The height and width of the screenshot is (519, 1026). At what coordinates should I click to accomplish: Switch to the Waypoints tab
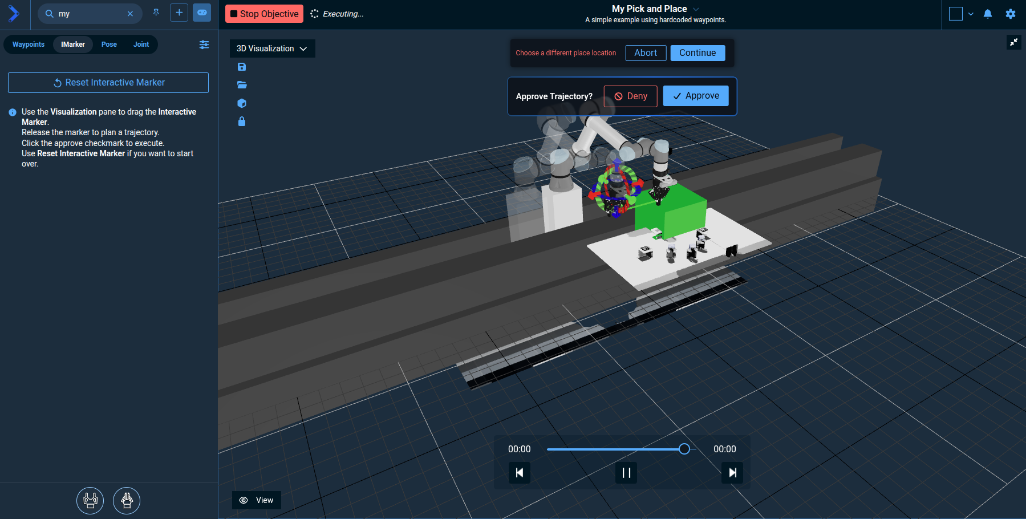pos(29,44)
